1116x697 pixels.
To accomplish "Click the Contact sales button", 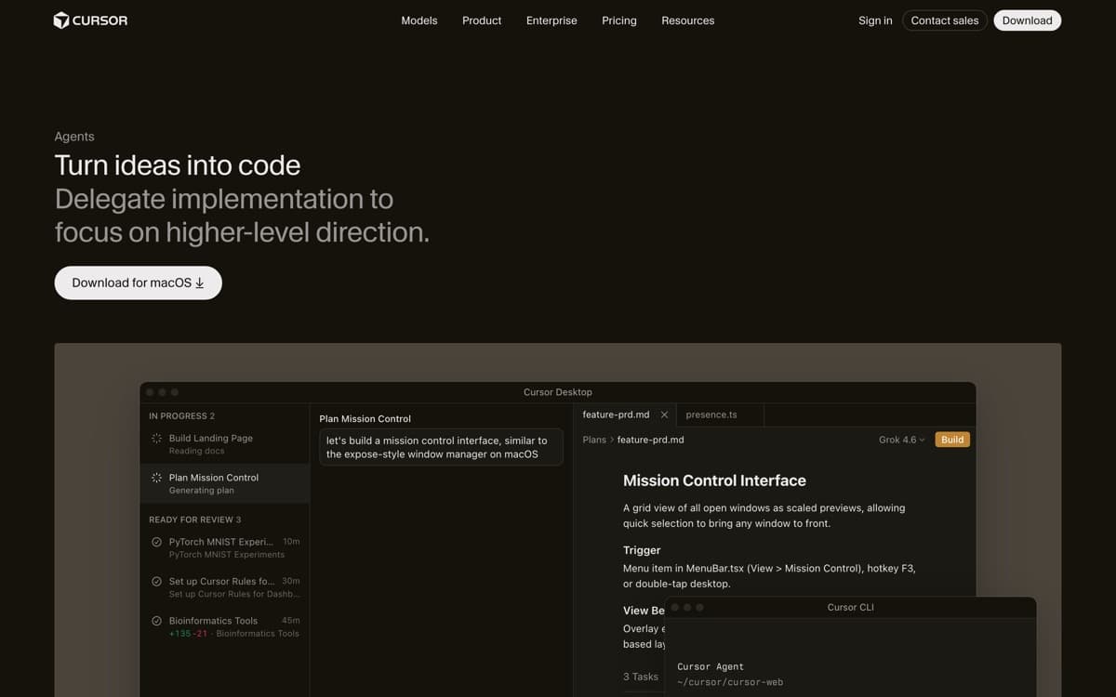I will (945, 20).
